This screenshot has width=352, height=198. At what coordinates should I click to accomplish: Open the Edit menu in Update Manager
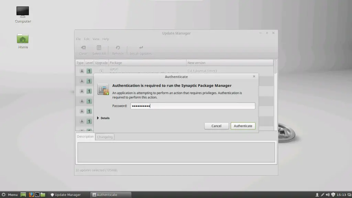coord(87,39)
